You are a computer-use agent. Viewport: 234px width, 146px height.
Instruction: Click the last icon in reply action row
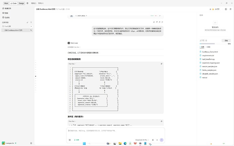pos(162,22)
